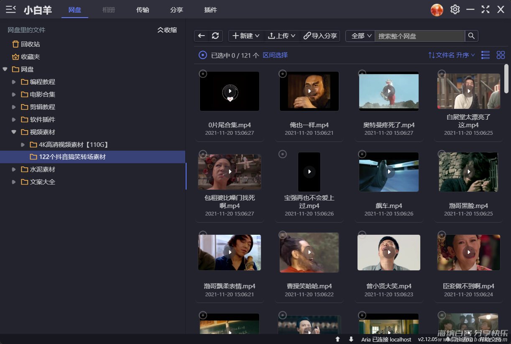
Task: Select the 0片尾合集.mp4 checkbox
Action: point(203,74)
